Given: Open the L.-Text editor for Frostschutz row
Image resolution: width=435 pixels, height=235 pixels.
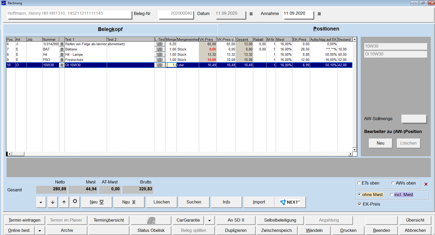Looking at the screenshot, I should pos(160,60).
